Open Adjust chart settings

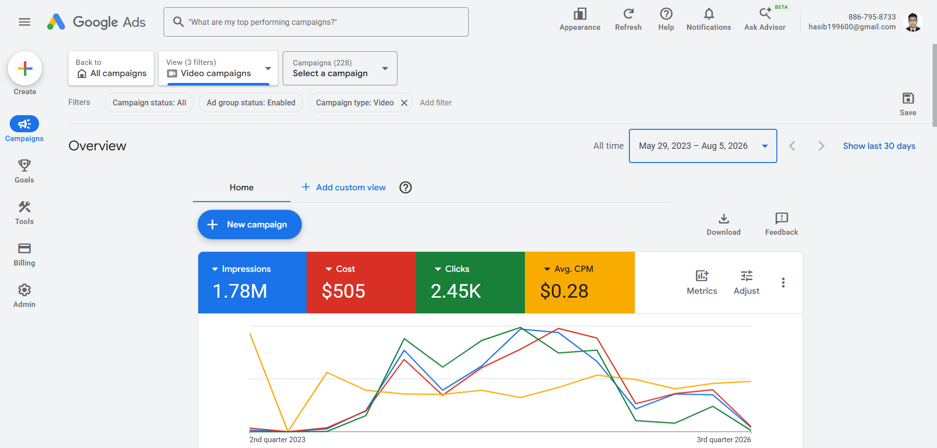pyautogui.click(x=746, y=283)
